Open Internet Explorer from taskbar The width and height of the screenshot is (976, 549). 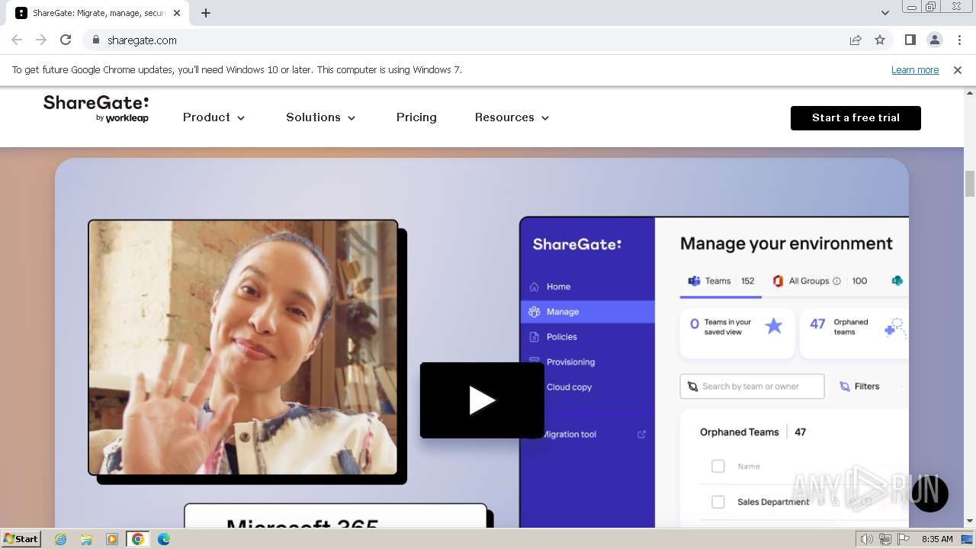tap(60, 539)
